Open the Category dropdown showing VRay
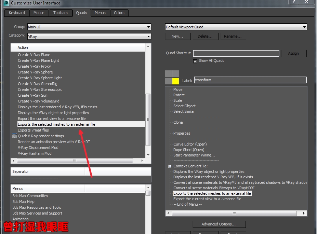This screenshot has height=234, width=317. (x=89, y=37)
